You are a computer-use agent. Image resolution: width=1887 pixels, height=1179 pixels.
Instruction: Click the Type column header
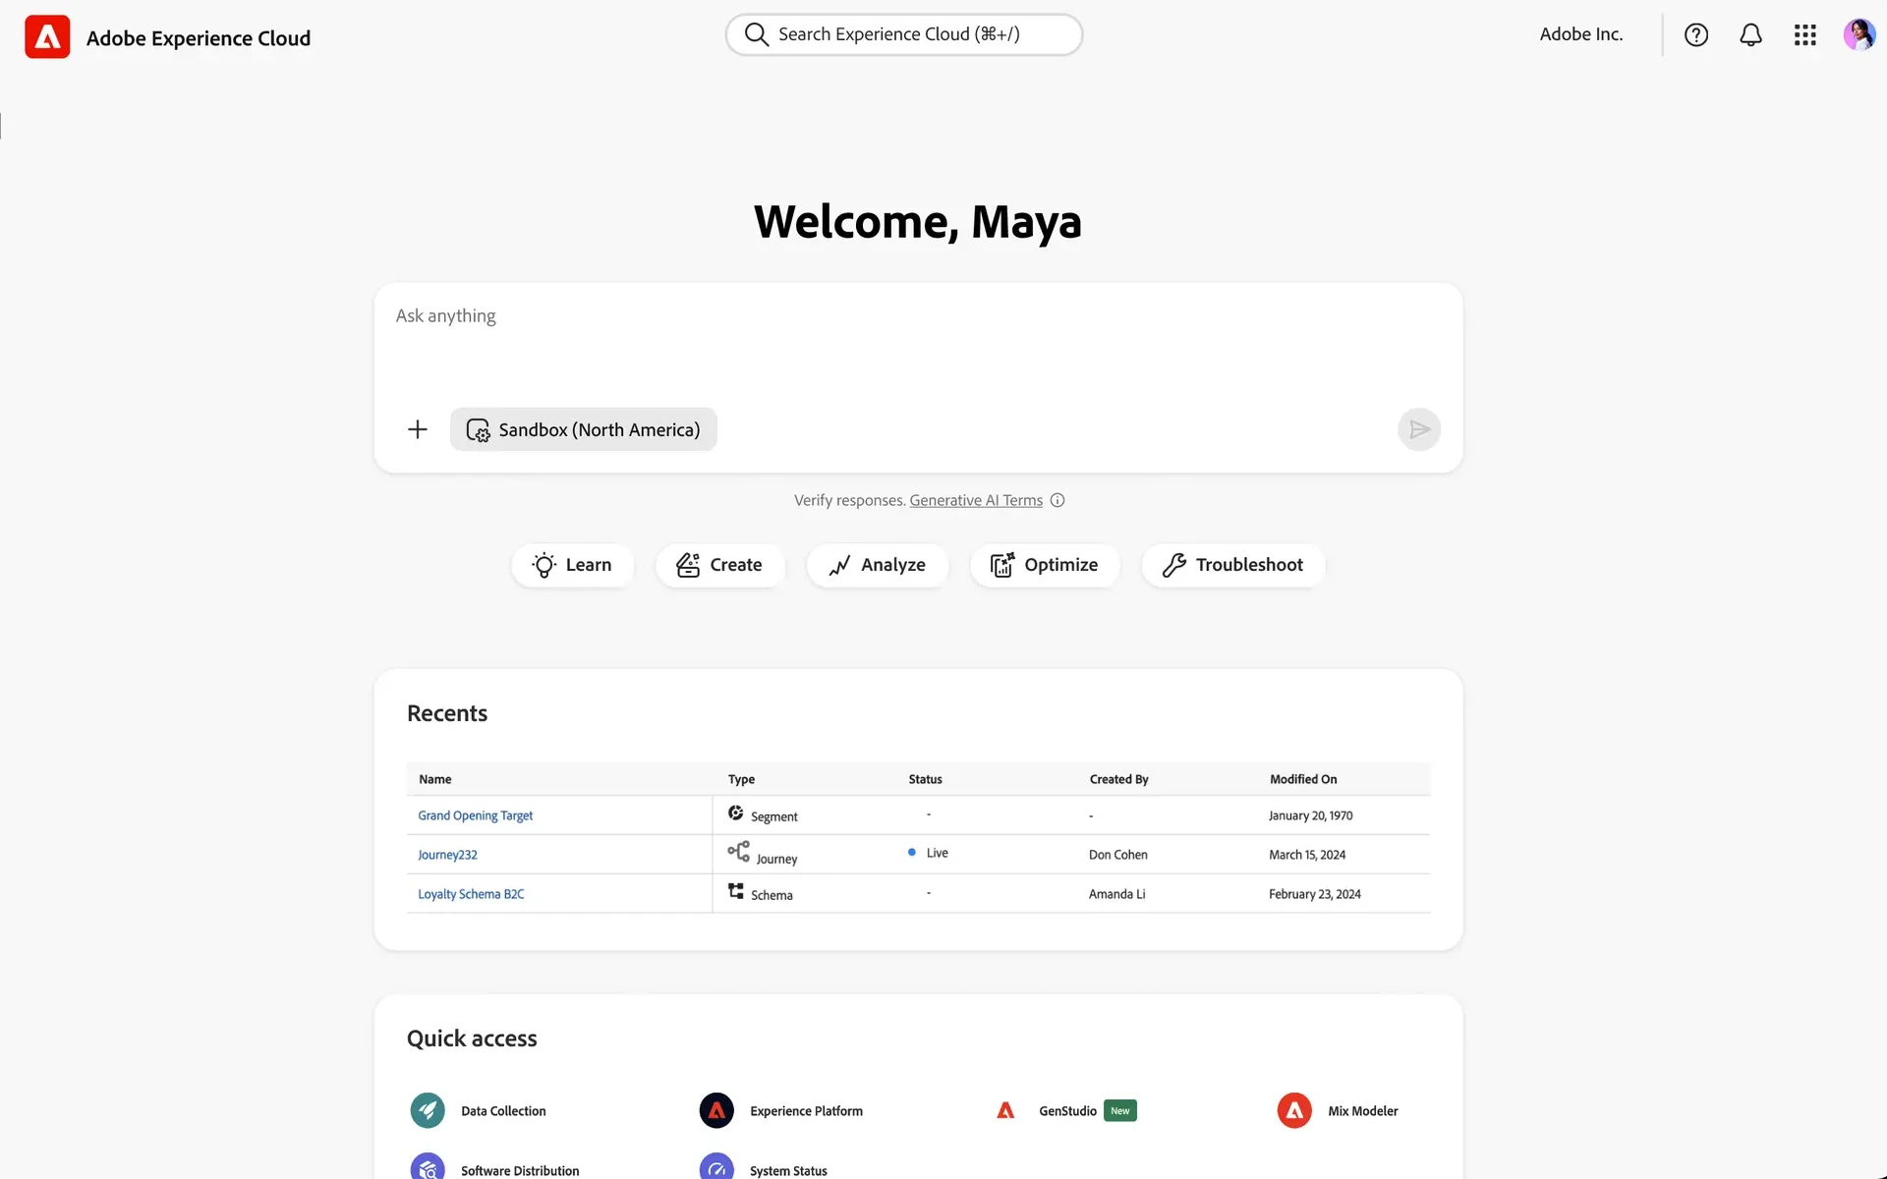coord(741,779)
